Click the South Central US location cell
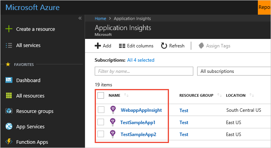 pyautogui.click(x=244, y=110)
